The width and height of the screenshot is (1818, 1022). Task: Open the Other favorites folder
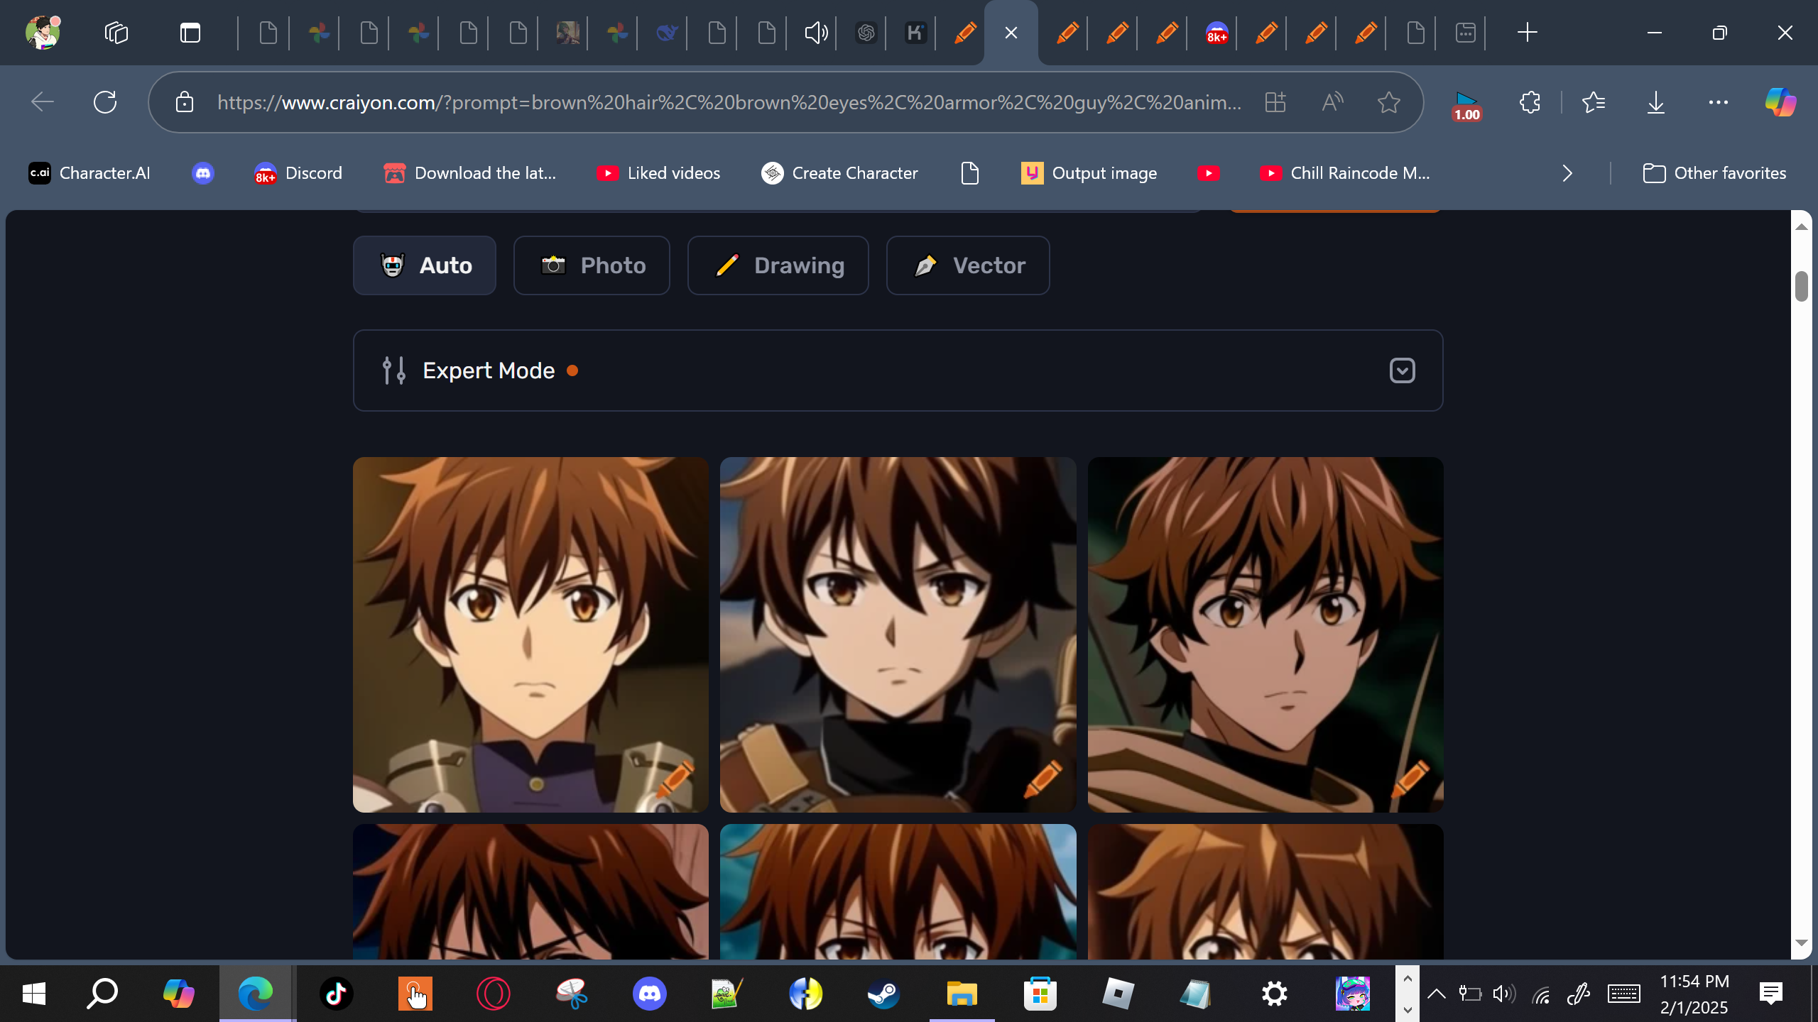click(1714, 173)
